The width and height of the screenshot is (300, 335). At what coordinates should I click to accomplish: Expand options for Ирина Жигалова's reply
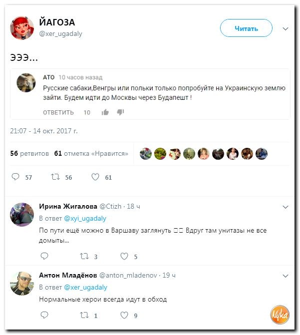[286, 207]
